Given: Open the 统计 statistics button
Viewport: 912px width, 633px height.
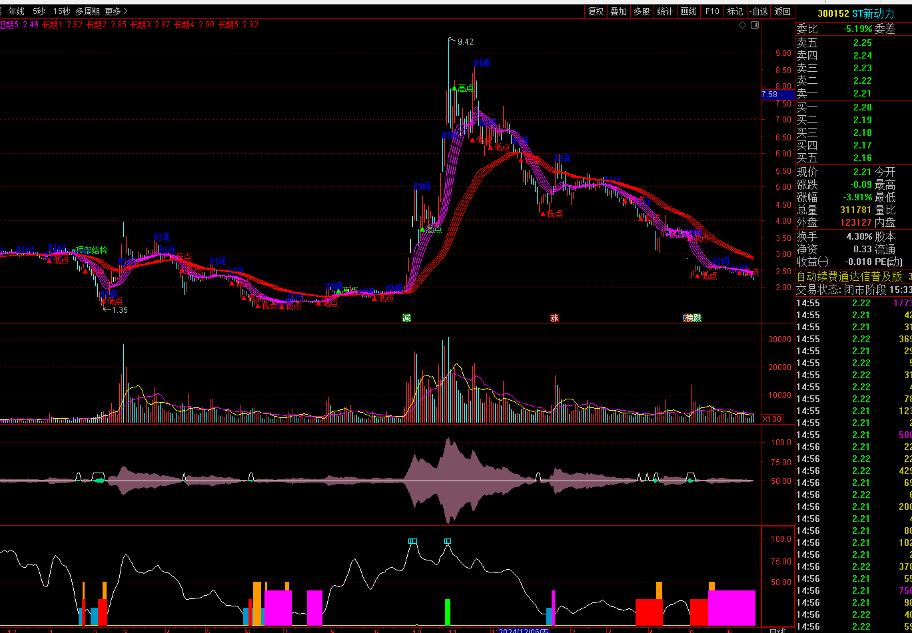Looking at the screenshot, I should pos(665,11).
